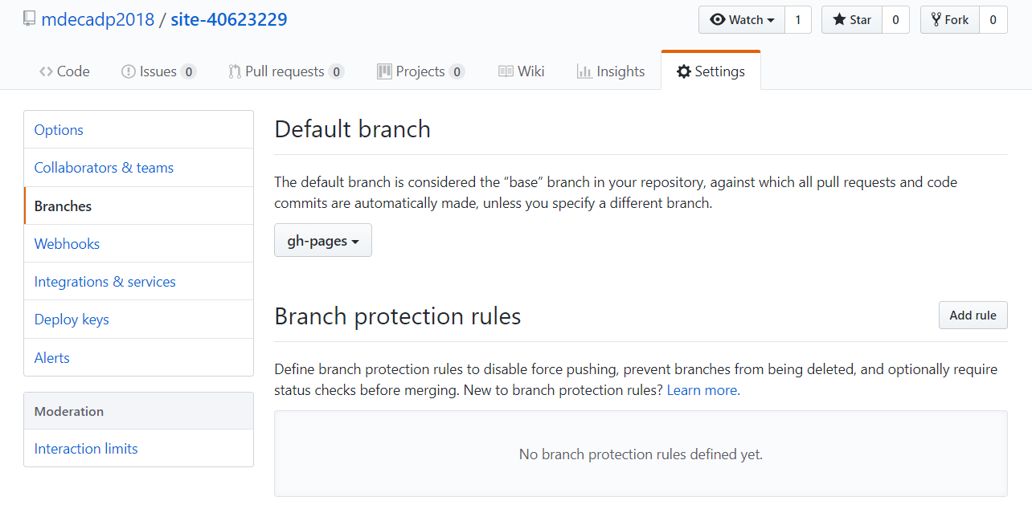Click the Projects counter badge 0
Image resolution: width=1032 pixels, height=509 pixels.
tap(457, 71)
